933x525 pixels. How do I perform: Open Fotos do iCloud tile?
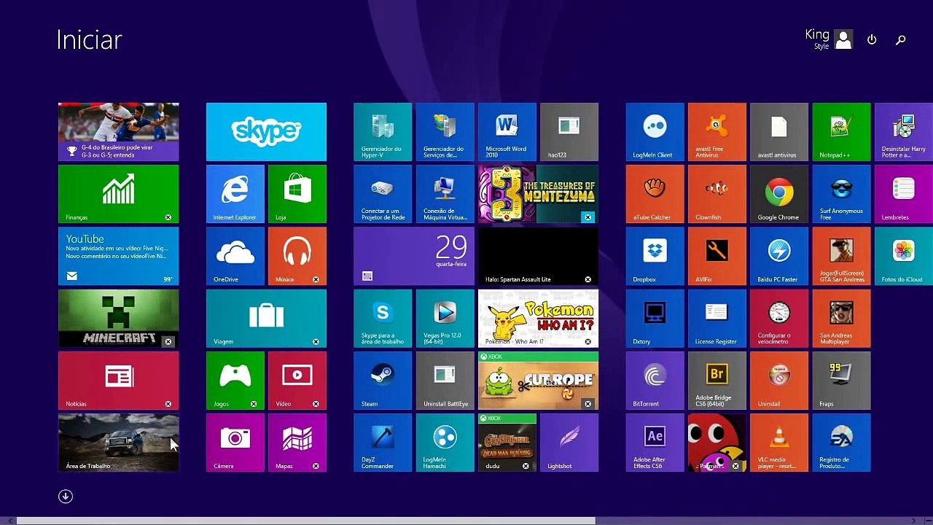pos(904,256)
